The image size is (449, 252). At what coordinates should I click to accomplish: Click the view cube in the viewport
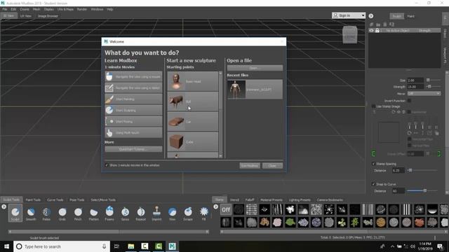point(350,34)
